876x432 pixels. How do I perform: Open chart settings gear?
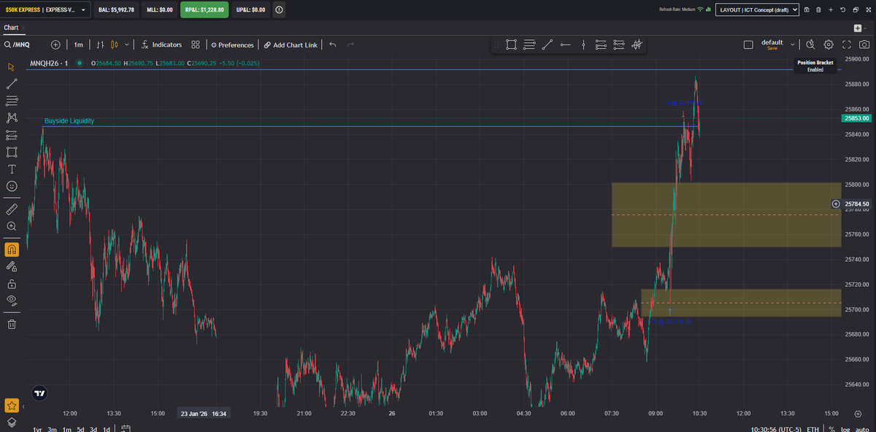point(829,45)
